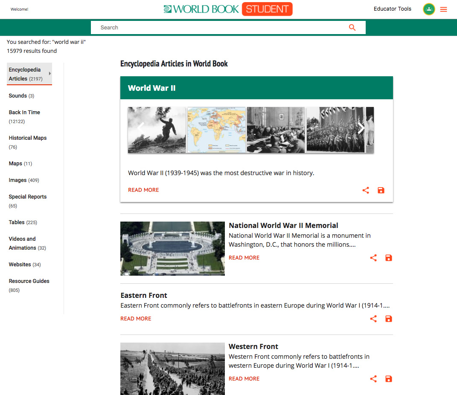Viewport: 457px width, 395px height.
Task: Share the Western Front article
Action: [373, 378]
